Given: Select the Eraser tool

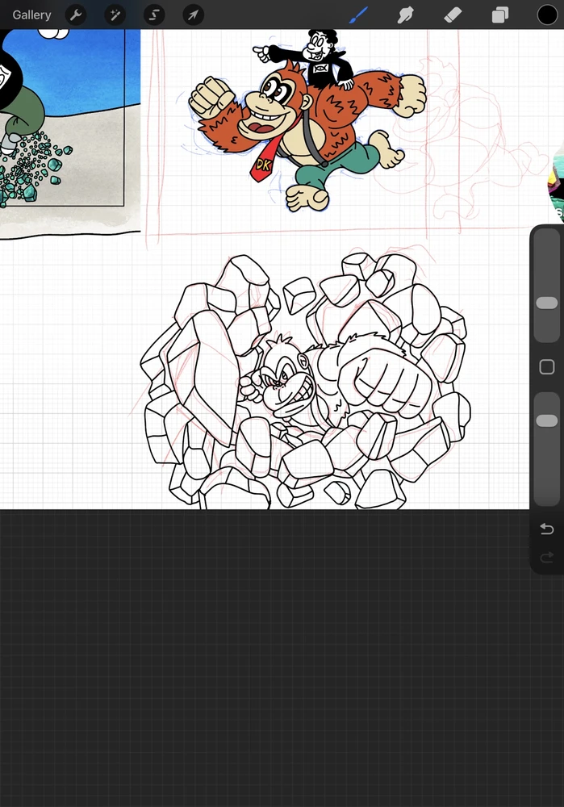Looking at the screenshot, I should (x=453, y=15).
